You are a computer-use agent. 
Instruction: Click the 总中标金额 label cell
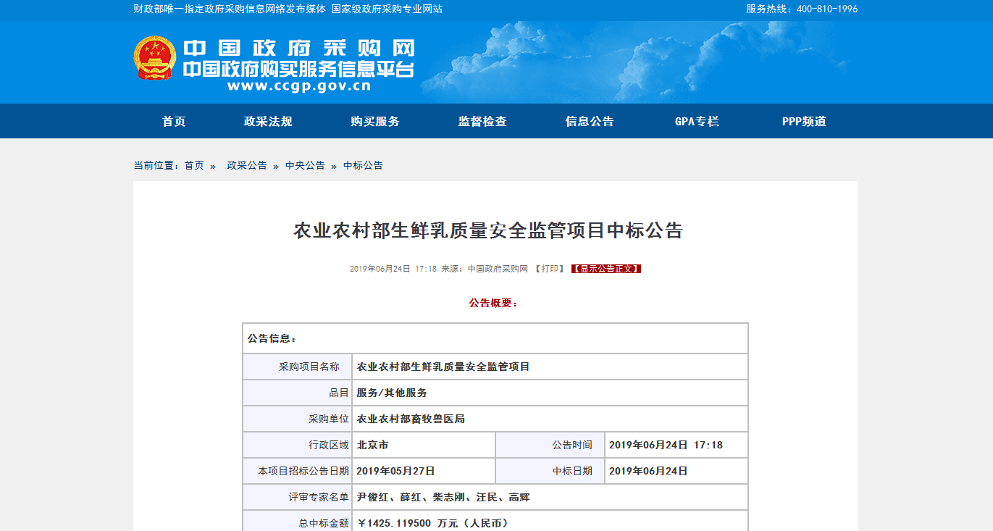coord(298,522)
